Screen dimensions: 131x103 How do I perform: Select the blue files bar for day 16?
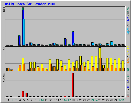(x=65, y=42)
